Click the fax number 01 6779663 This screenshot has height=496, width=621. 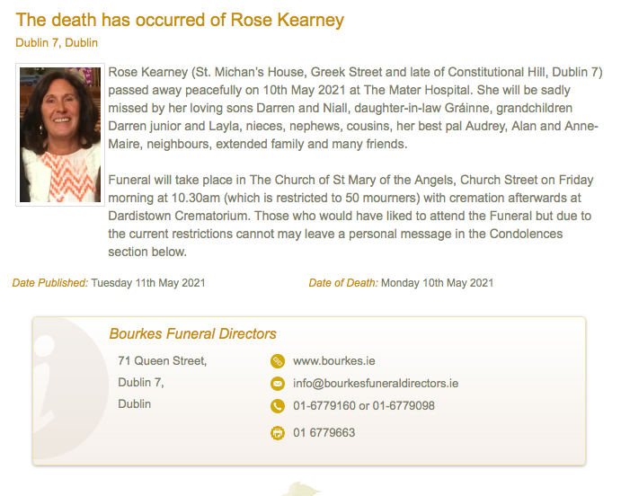[x=324, y=433]
